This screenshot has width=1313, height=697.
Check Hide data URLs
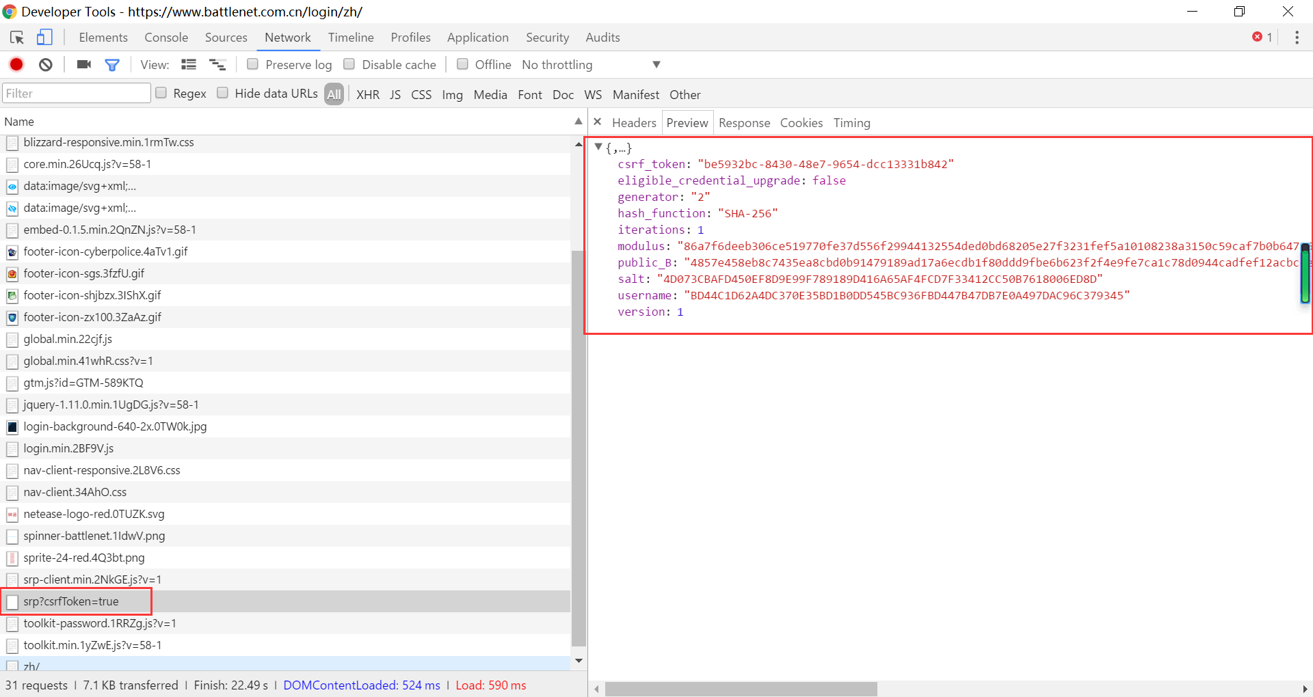tap(222, 93)
